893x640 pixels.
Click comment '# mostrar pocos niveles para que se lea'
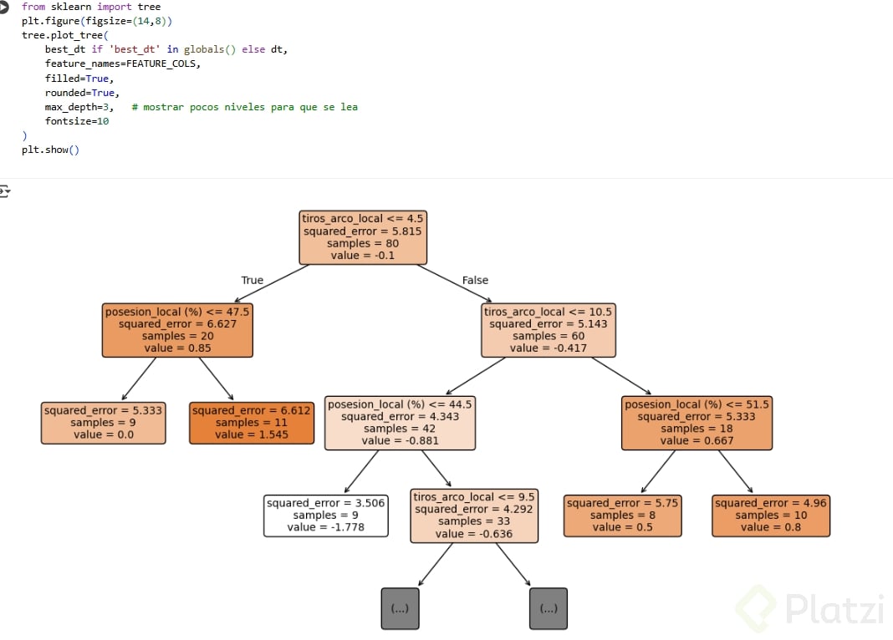tap(245, 107)
